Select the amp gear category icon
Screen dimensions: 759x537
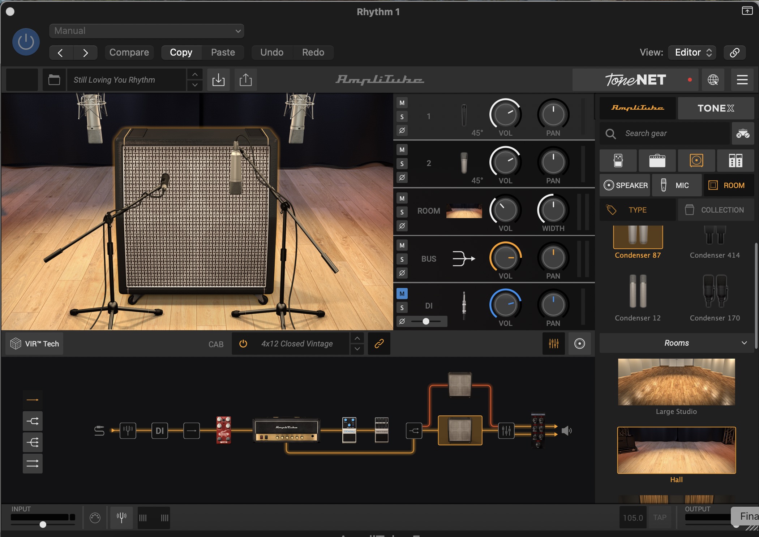click(x=657, y=160)
